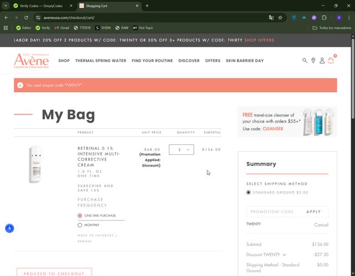Viewport: 355px width, 276px height.
Task: Bookmark this page with star icon
Action: [280, 17]
